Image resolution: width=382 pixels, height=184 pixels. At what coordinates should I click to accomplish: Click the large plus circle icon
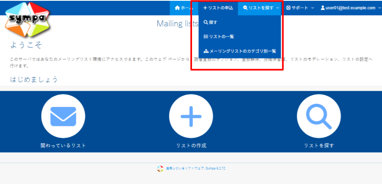click(191, 116)
